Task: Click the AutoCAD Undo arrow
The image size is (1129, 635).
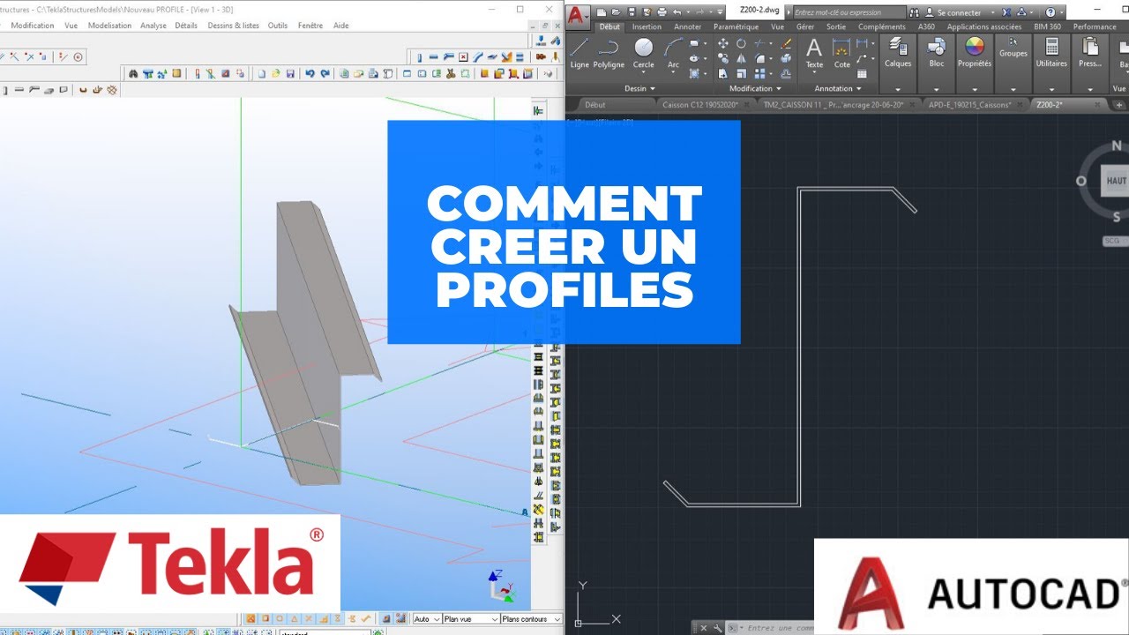Action: (x=677, y=12)
